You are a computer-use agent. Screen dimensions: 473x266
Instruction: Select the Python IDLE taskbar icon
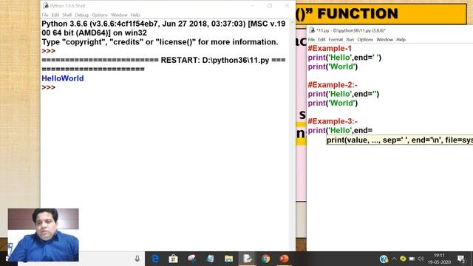click(x=248, y=259)
